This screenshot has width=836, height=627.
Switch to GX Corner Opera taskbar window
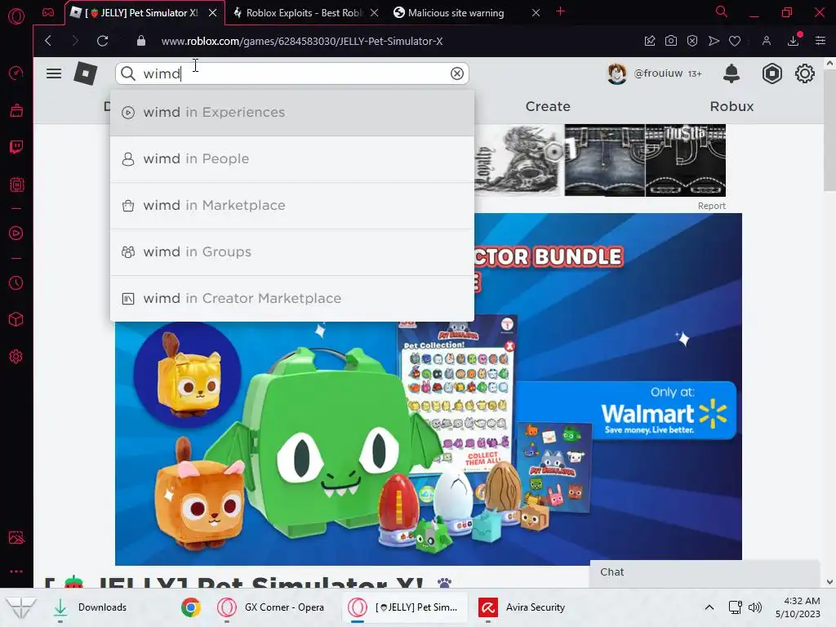click(272, 607)
